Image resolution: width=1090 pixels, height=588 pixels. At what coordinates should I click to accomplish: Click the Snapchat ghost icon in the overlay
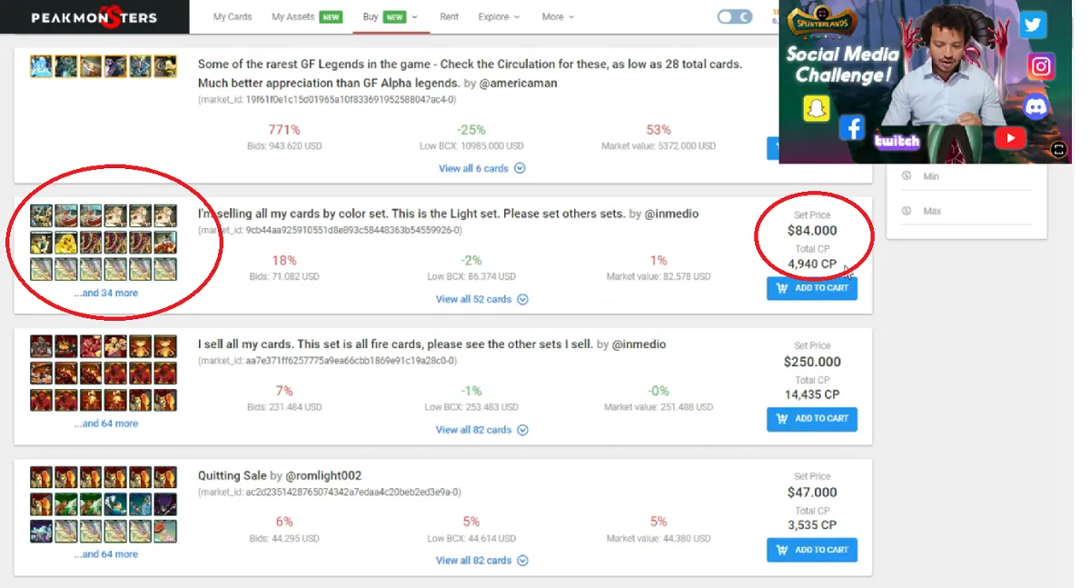point(817,108)
